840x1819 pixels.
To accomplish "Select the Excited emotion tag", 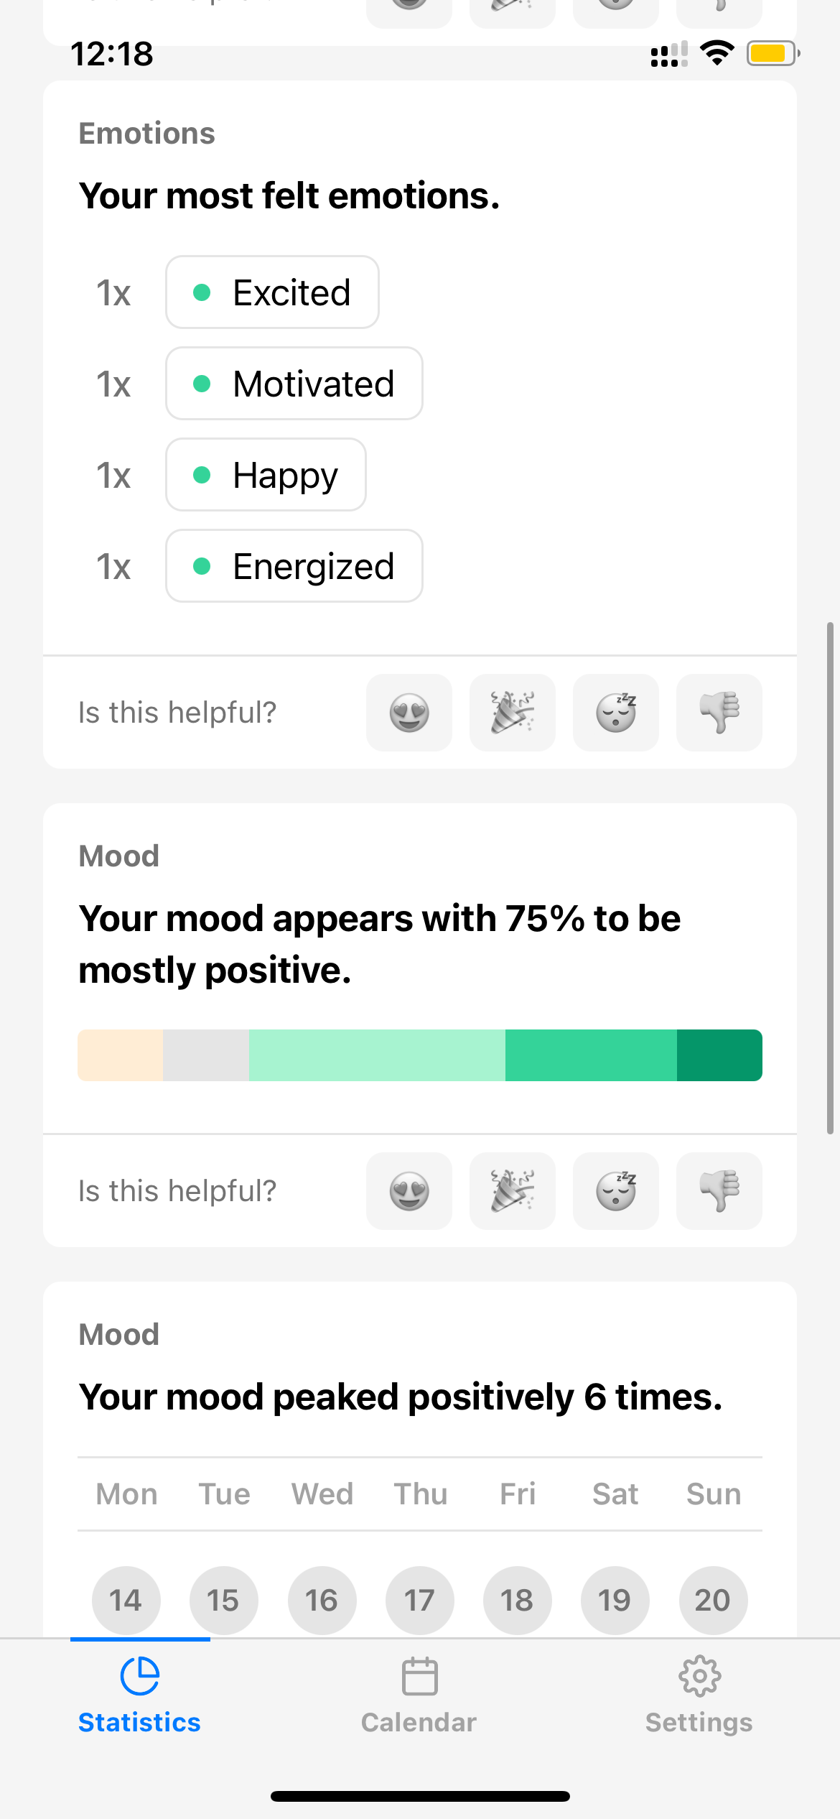I will [273, 292].
